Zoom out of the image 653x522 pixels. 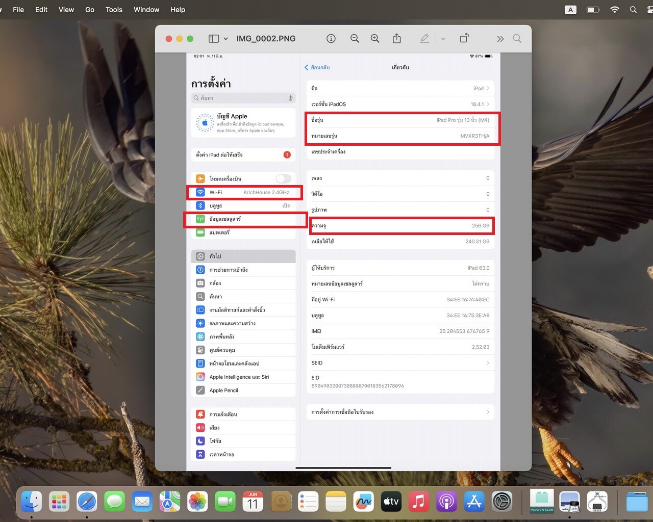pyautogui.click(x=355, y=39)
